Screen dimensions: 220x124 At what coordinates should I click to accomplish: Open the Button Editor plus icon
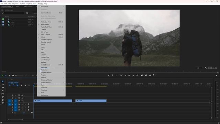216,75
